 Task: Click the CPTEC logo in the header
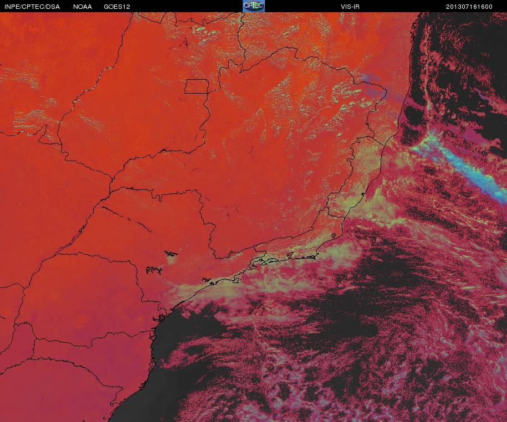254,6
